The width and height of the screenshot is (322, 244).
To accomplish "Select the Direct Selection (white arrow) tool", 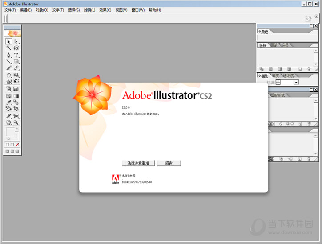I will click(x=16, y=42).
